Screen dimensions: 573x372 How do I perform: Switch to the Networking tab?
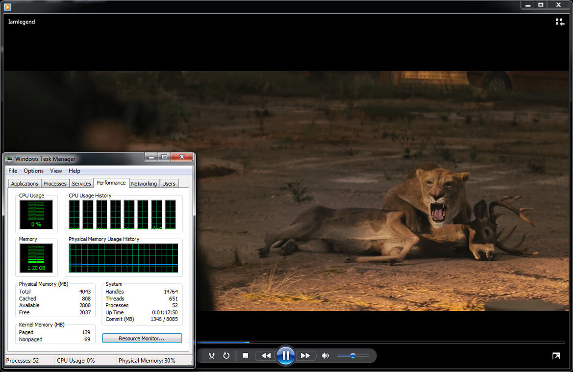pyautogui.click(x=144, y=183)
